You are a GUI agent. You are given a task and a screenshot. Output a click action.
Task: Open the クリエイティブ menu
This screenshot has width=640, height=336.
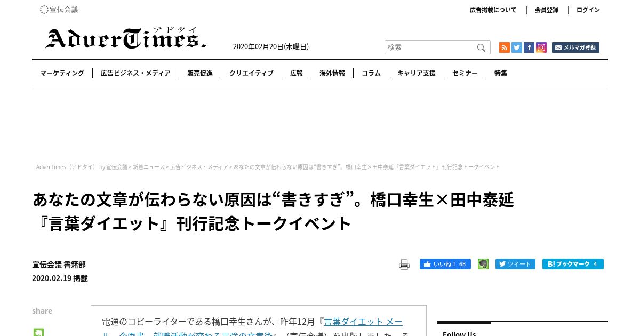pyautogui.click(x=251, y=73)
